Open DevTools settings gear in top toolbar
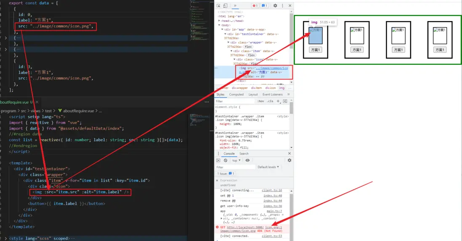Screen dimensions: 462x241 (275, 5)
